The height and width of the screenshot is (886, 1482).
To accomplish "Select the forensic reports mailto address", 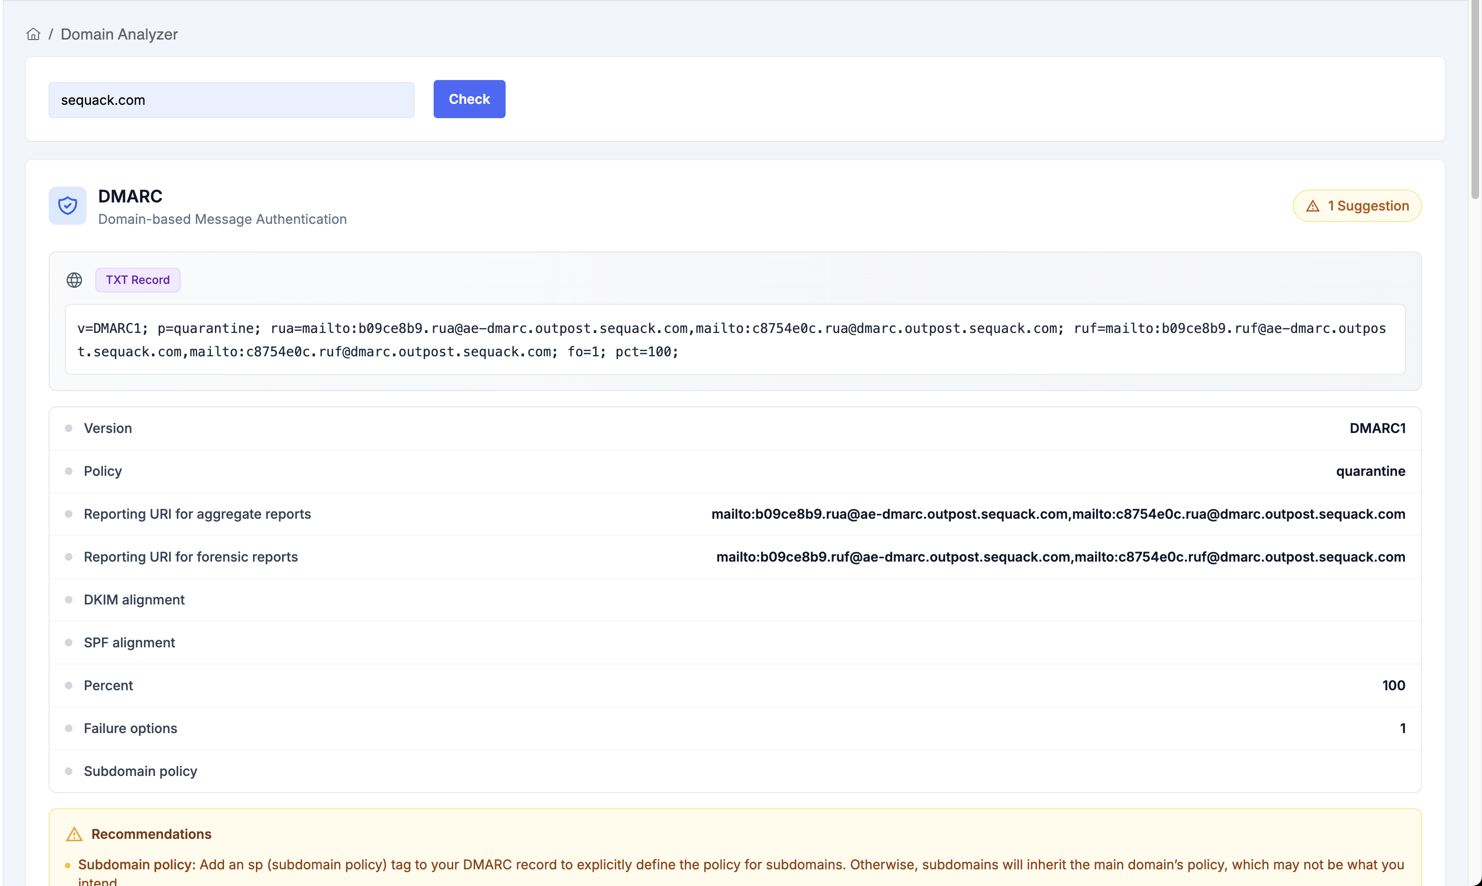I will 1060,556.
